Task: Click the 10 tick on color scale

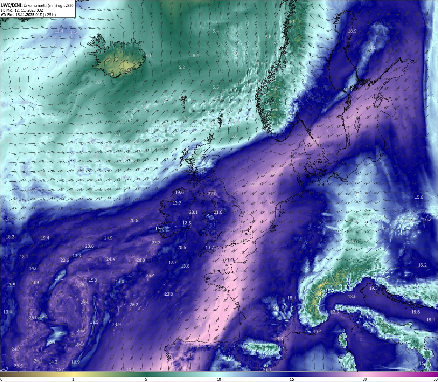Action: tap(219, 379)
